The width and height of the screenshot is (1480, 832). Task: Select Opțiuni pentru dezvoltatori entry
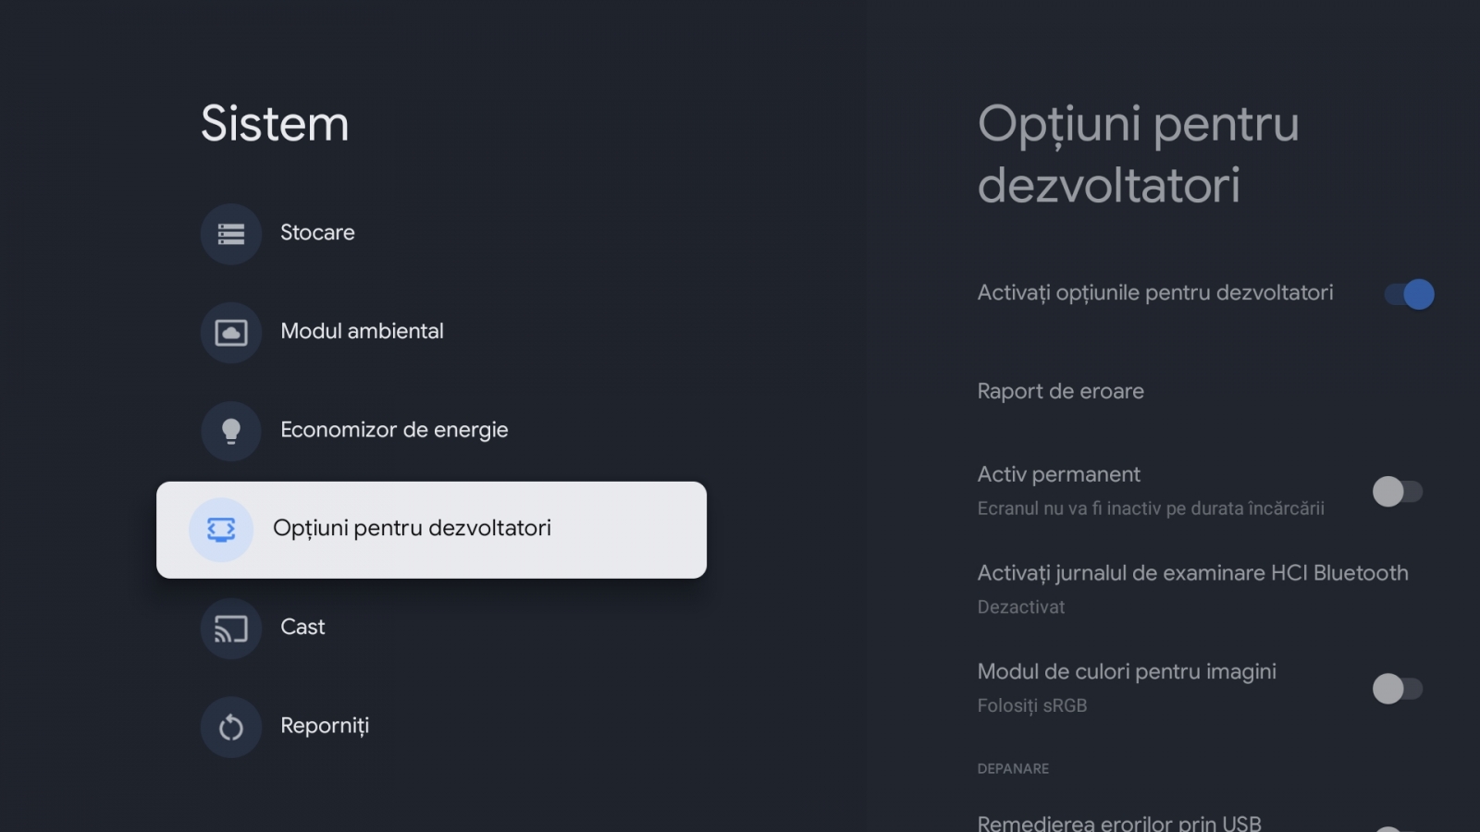tap(431, 530)
